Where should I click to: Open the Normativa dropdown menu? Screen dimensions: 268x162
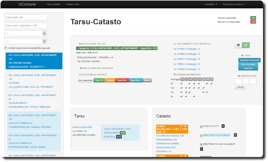point(211,4)
